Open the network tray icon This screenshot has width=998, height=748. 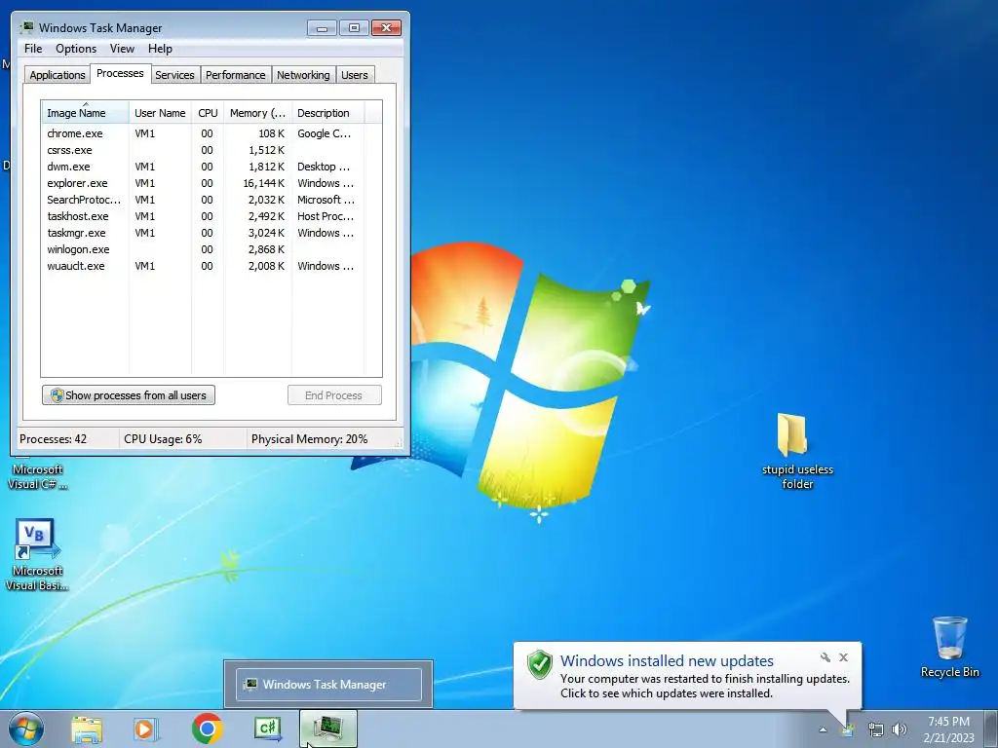pos(876,729)
